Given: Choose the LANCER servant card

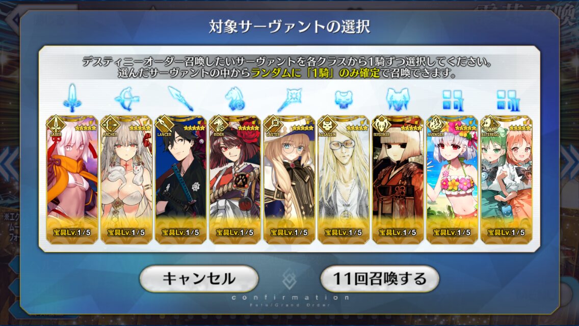Looking at the screenshot, I should (180, 180).
